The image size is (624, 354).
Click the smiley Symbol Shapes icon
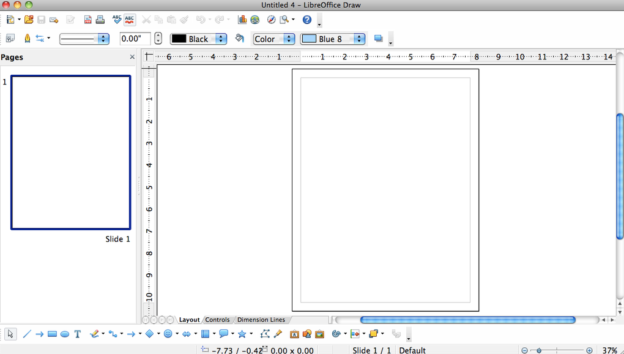168,334
